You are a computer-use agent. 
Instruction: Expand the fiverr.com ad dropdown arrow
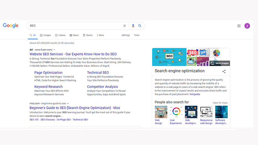(x=54, y=50)
